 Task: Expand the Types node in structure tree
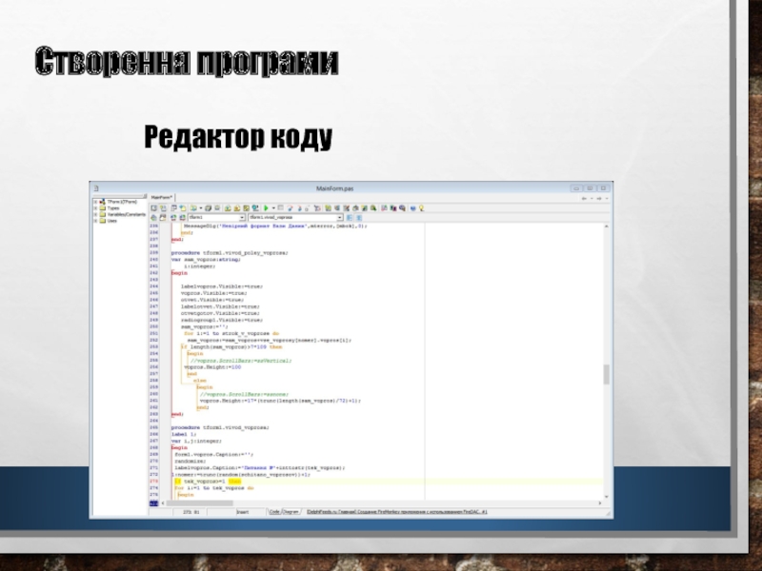coord(94,207)
